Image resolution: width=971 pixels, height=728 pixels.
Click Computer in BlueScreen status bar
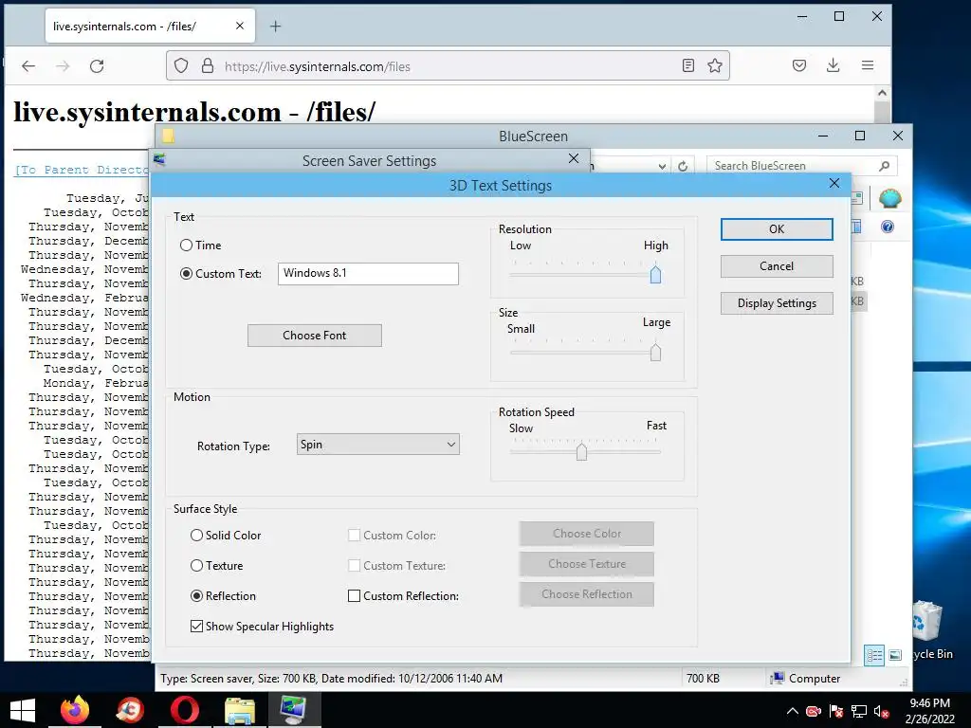(x=805, y=679)
